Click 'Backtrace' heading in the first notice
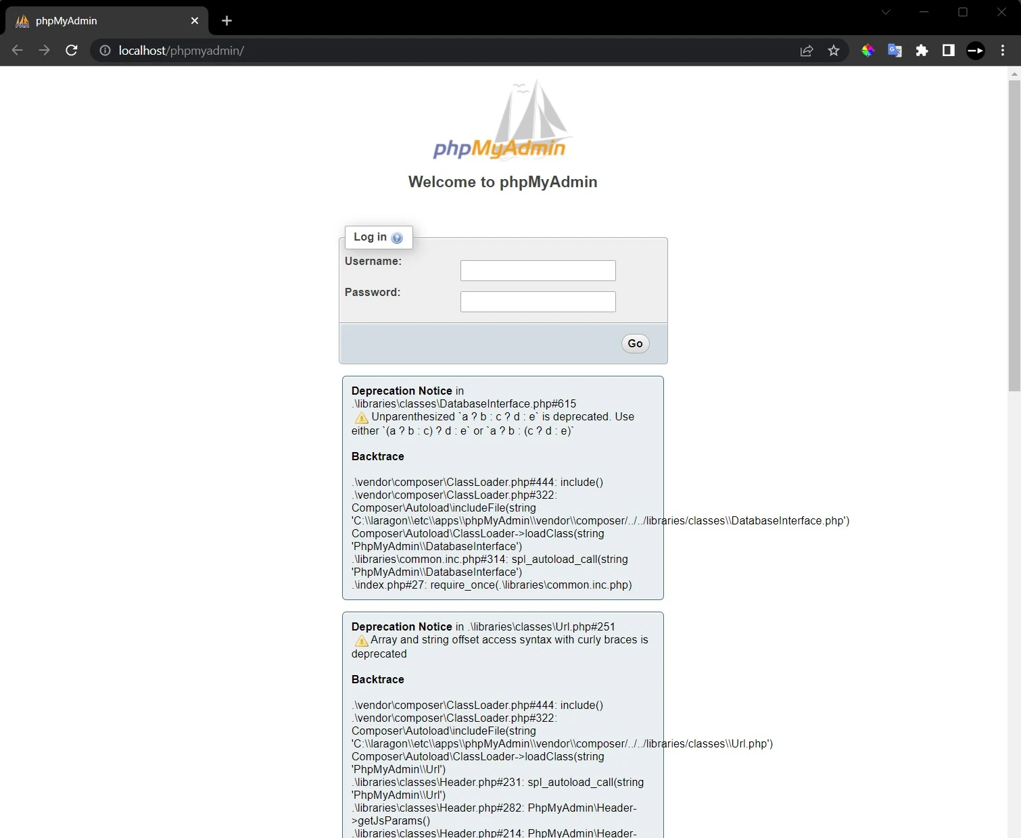 point(378,457)
